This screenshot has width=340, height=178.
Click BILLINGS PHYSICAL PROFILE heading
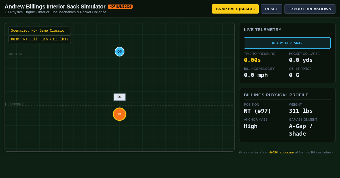276,95
